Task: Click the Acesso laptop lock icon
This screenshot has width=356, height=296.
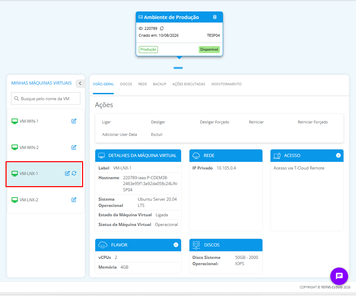Action: point(277,156)
